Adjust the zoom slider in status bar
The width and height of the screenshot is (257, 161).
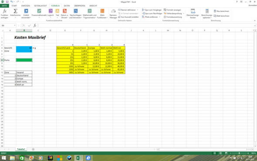(239, 153)
